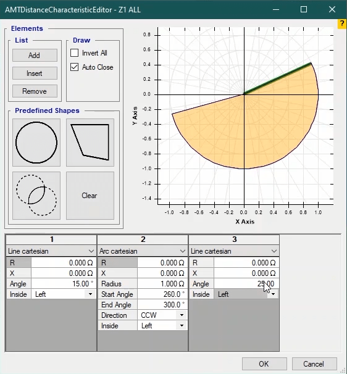Click the Add element button
This screenshot has width=347, height=374.
tap(35, 56)
